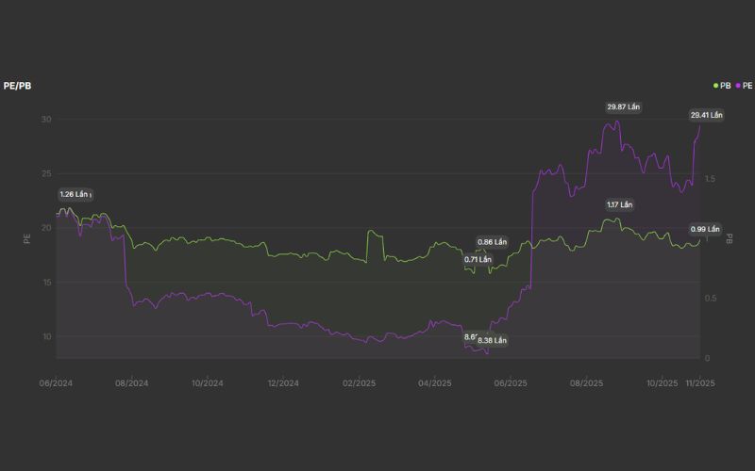Click the PE/PB chart title

click(19, 86)
